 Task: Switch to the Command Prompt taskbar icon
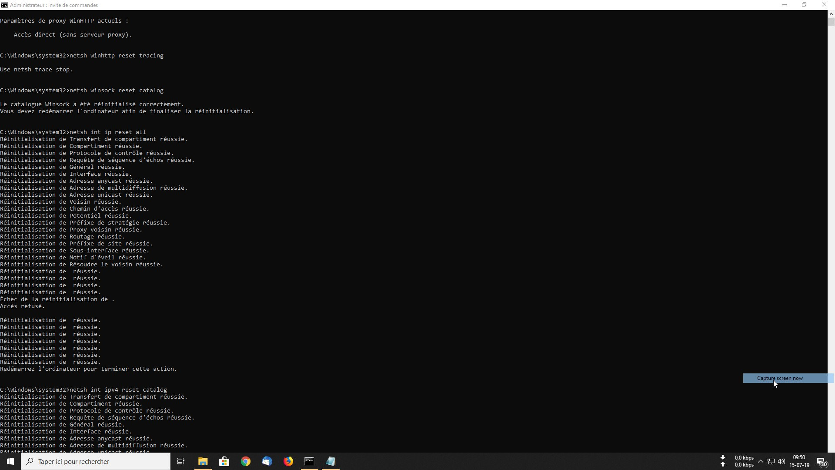pos(309,461)
